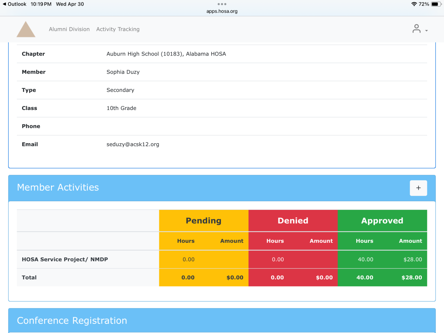Tap the status bar date Wed Apr 30
Viewport: 444px width, 333px height.
pyautogui.click(x=70, y=4)
